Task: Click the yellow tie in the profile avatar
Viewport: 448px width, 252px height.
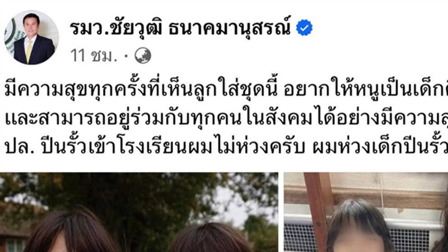Action: pyautogui.click(x=29, y=50)
